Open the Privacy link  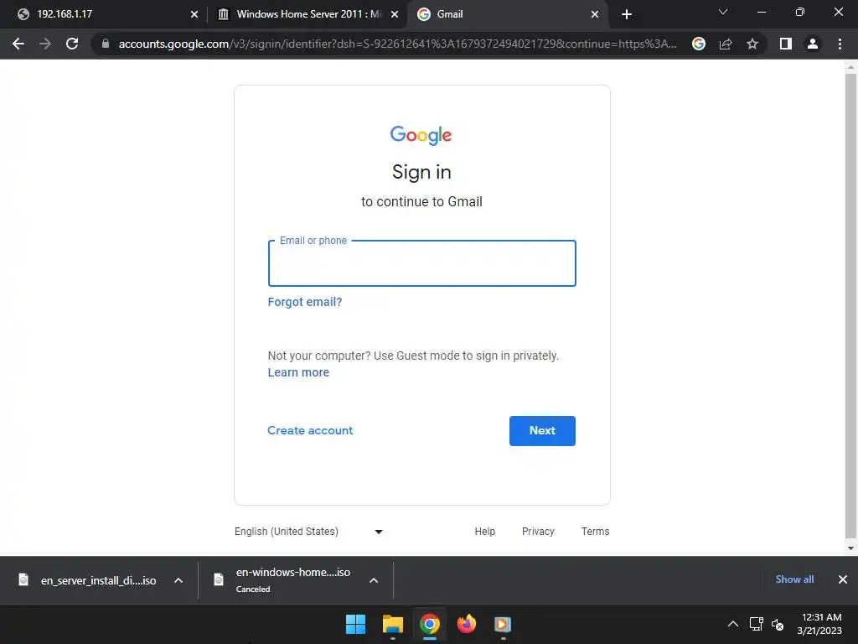coord(538,531)
